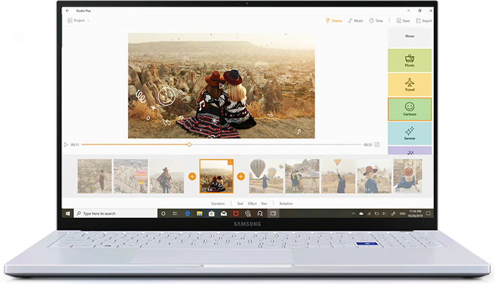Add a clip before the selected thumbnail
Screen dimensions: 494x284
(192, 176)
